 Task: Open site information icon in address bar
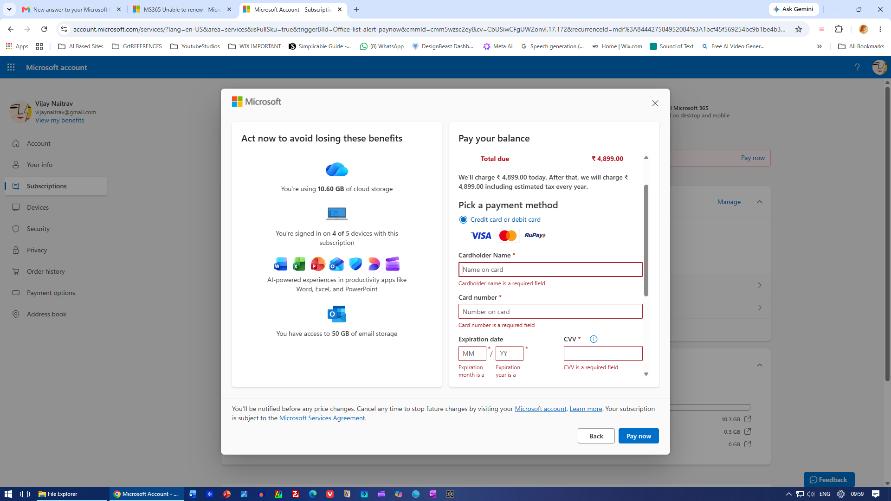[x=64, y=29]
